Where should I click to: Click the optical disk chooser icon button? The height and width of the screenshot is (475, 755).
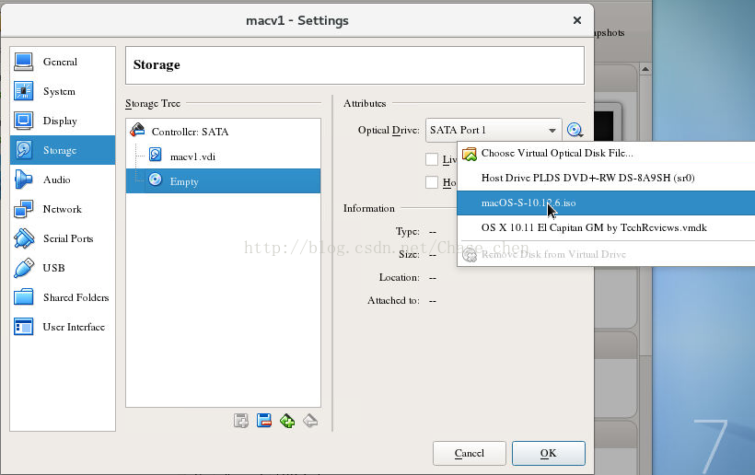tap(575, 130)
